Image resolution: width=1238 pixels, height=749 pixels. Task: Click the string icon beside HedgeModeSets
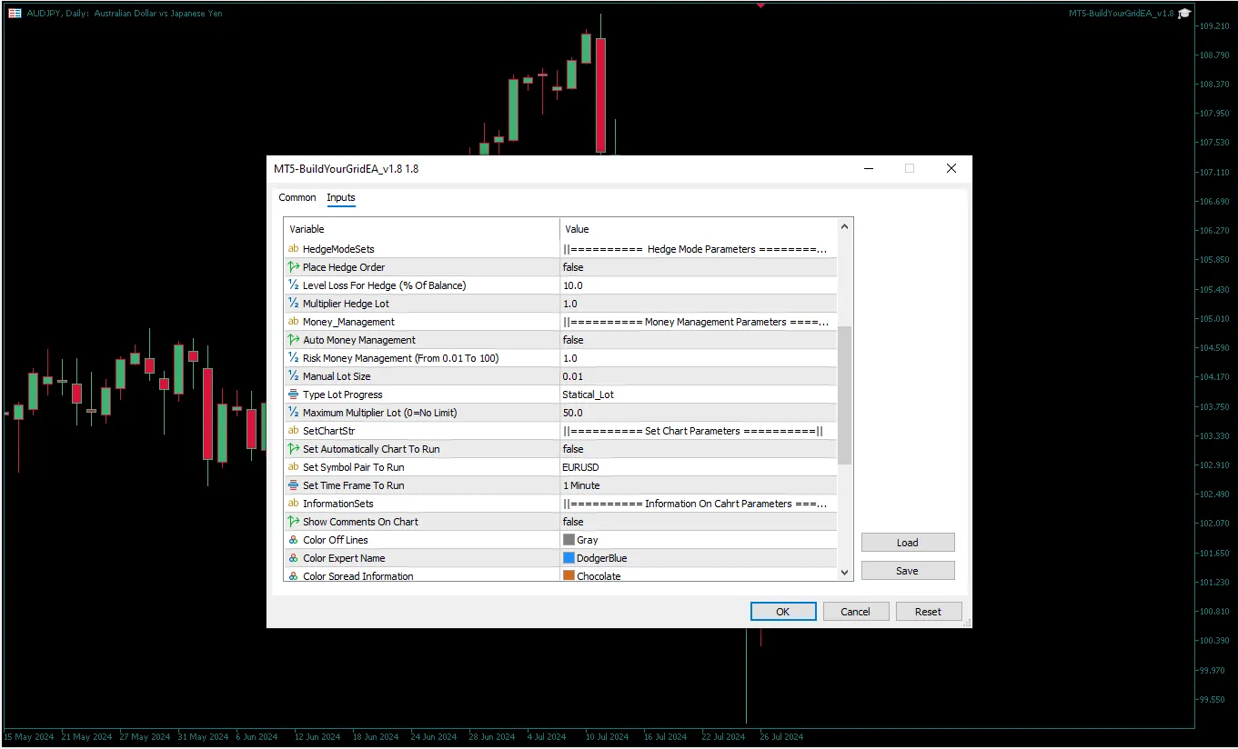294,249
